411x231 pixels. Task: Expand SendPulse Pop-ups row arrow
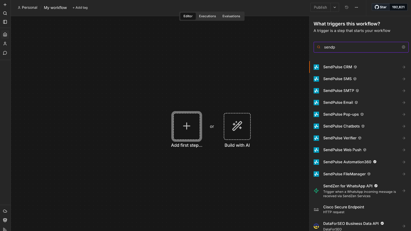tap(404, 114)
